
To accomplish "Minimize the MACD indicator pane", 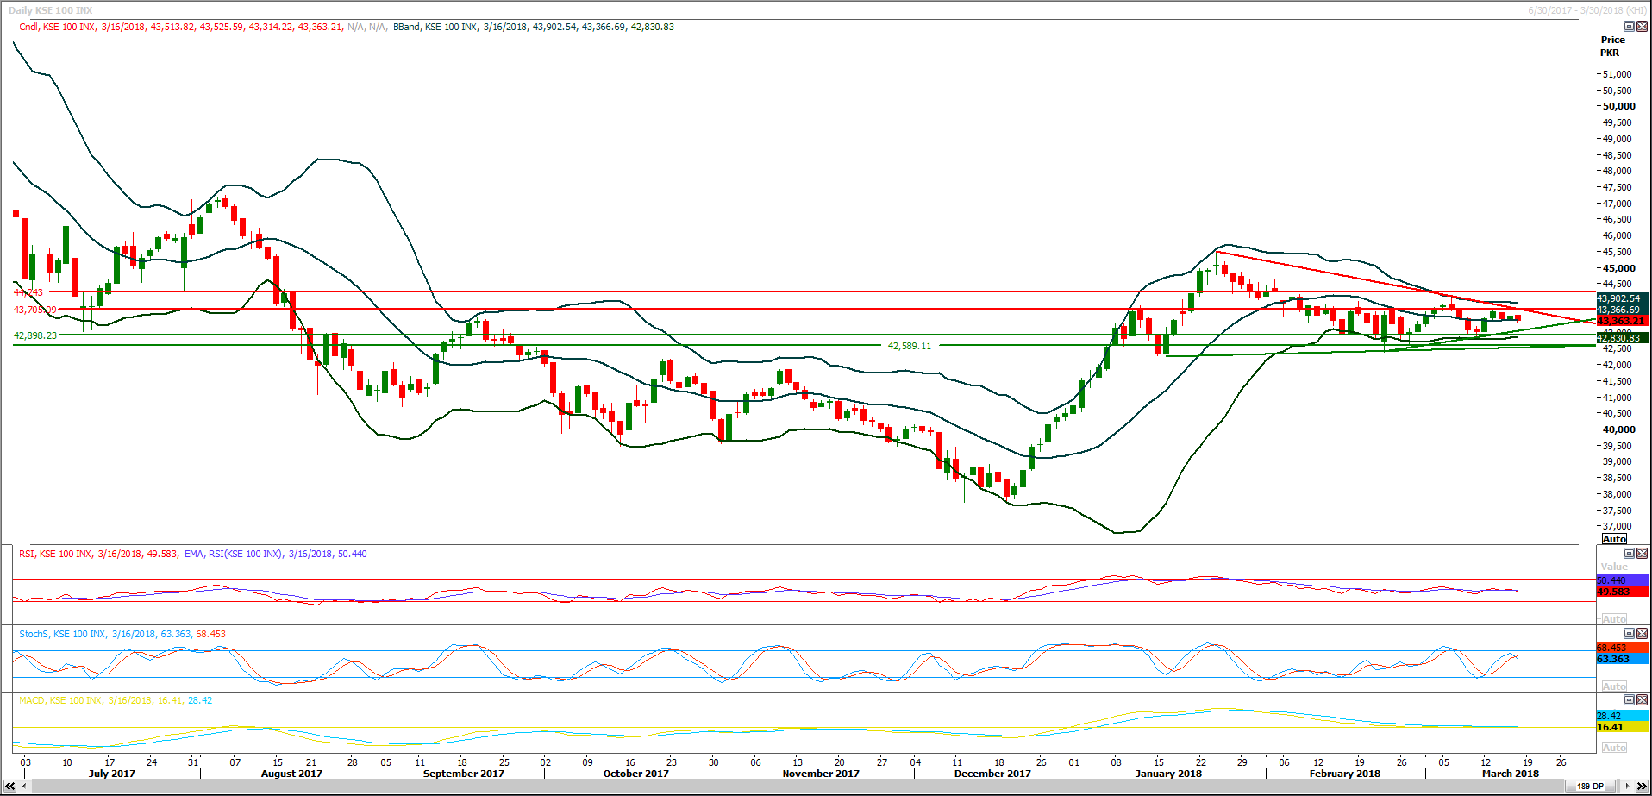I will pyautogui.click(x=1629, y=699).
